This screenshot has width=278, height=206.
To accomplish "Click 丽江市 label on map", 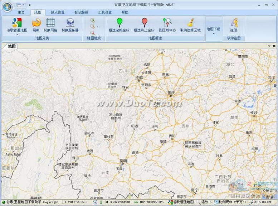I will click(89, 133).
